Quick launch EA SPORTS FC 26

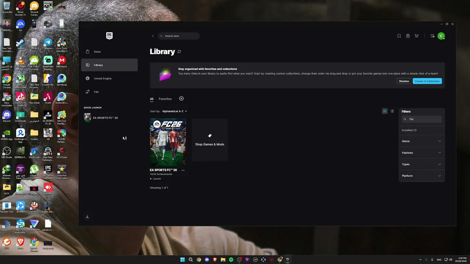pyautogui.click(x=101, y=118)
